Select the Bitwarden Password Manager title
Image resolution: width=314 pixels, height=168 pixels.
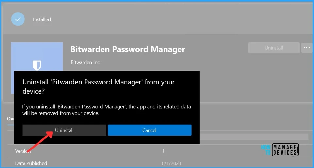click(128, 49)
